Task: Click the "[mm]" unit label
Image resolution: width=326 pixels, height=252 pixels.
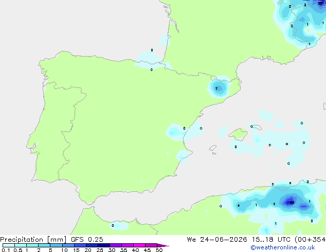Action: click(57, 240)
